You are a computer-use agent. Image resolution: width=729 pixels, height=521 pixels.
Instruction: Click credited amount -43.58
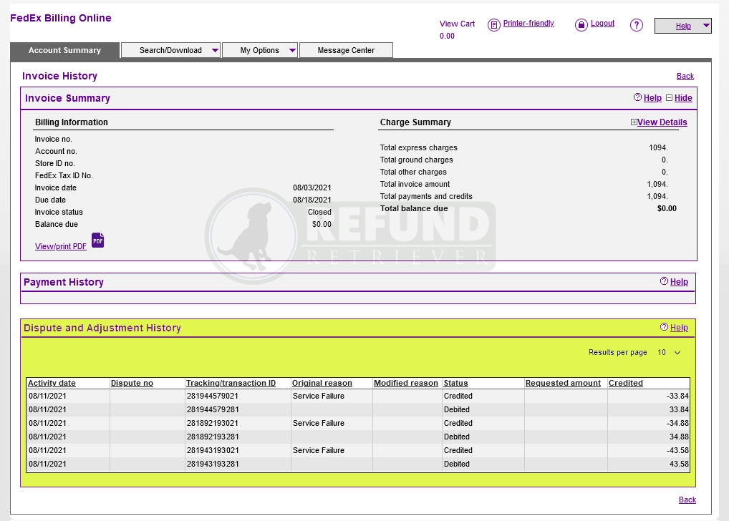pyautogui.click(x=677, y=450)
